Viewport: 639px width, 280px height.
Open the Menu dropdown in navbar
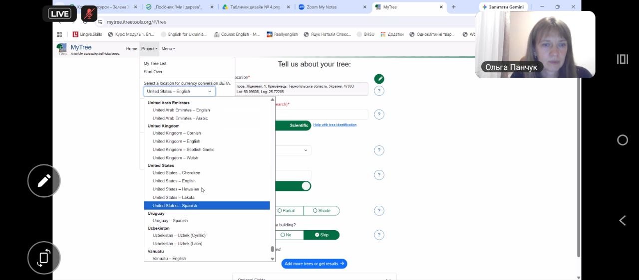[x=168, y=49]
